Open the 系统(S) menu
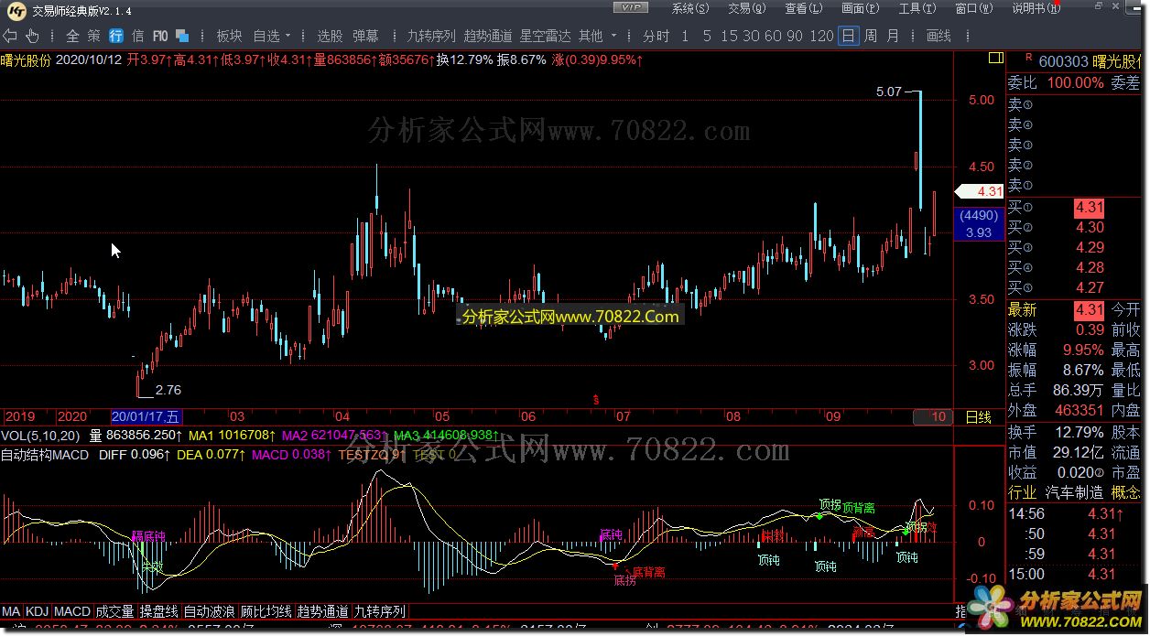Screen dimensions: 1150x636 [x=689, y=8]
